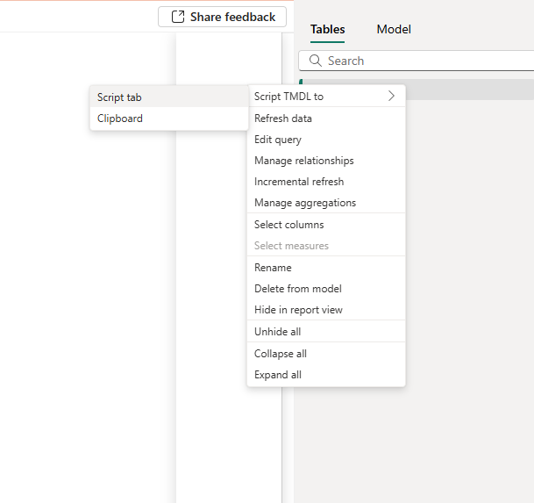Open the Script TMDL to menu item
Screen dimensions: 534x503
point(326,97)
